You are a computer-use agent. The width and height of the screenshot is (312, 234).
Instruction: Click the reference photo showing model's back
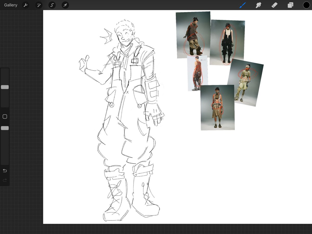198,73
